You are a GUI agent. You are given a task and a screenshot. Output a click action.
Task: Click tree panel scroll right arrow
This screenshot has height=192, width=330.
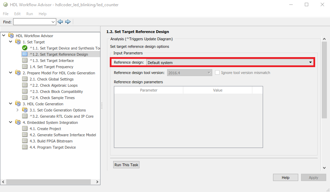pos(97,182)
